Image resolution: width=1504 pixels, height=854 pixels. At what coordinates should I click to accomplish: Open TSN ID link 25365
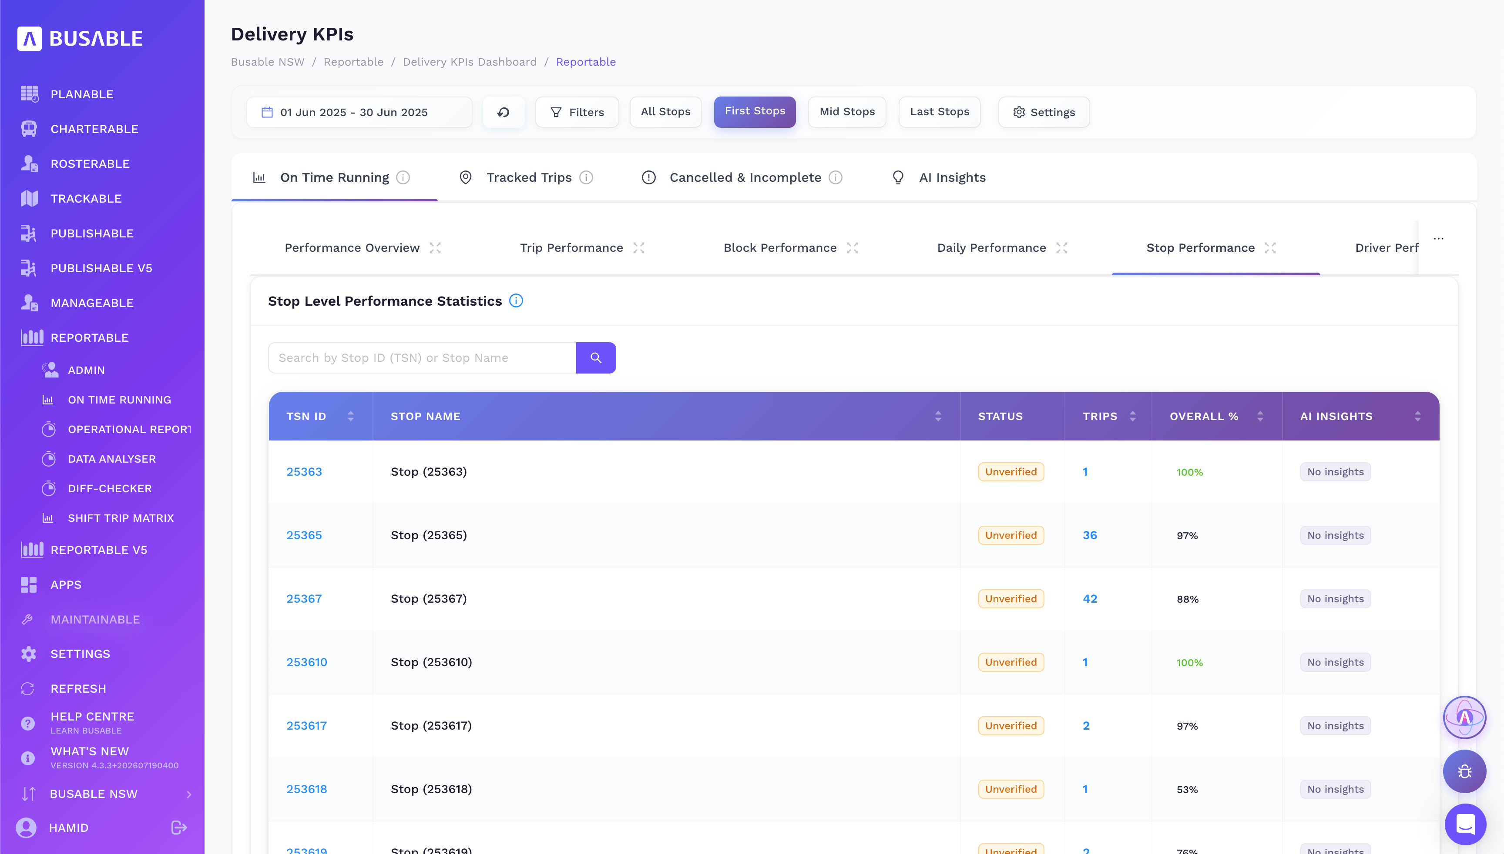[x=304, y=536]
